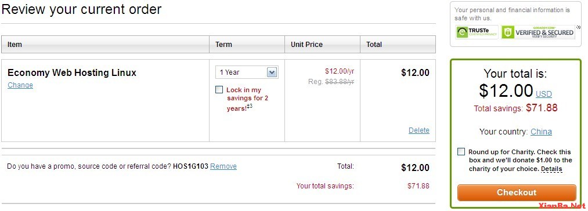Check Lock in my savings for 2 years

click(x=219, y=90)
